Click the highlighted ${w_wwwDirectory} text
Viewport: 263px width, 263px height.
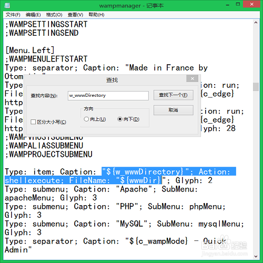coord(145,171)
